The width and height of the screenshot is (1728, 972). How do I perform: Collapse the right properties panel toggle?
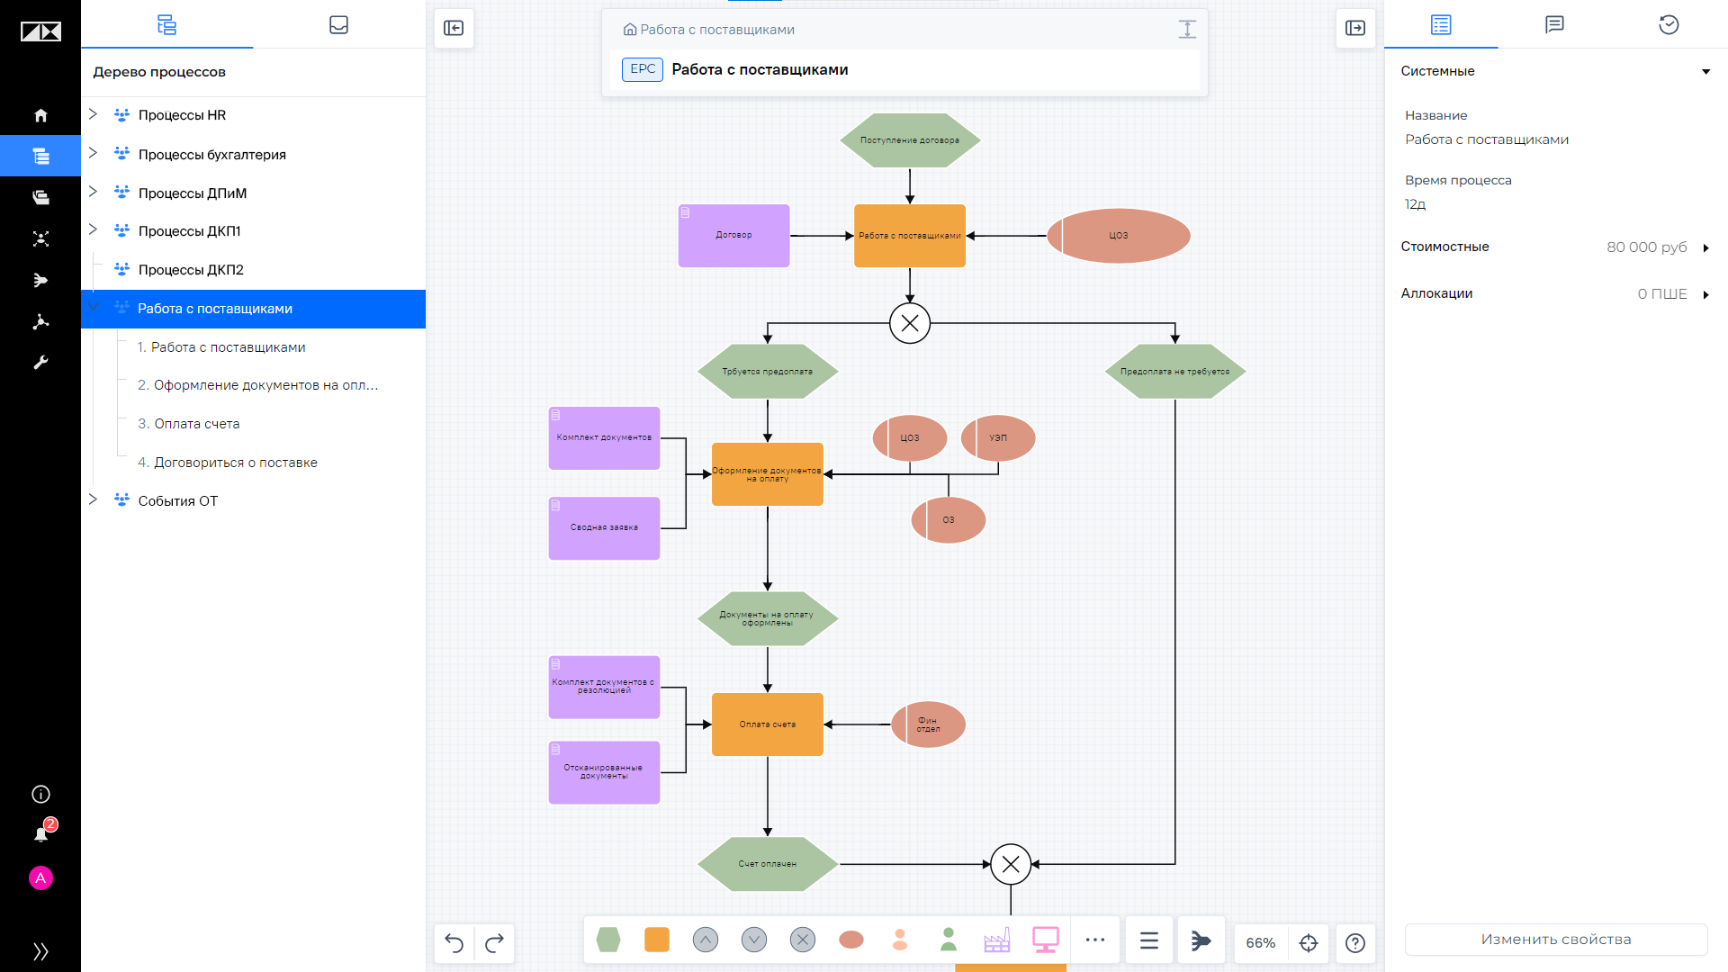pyautogui.click(x=1355, y=28)
